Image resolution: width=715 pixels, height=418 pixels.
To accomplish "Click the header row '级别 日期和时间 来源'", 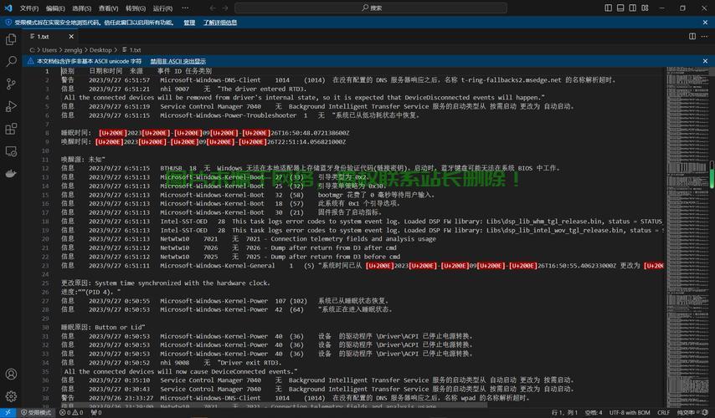I will (x=136, y=71).
